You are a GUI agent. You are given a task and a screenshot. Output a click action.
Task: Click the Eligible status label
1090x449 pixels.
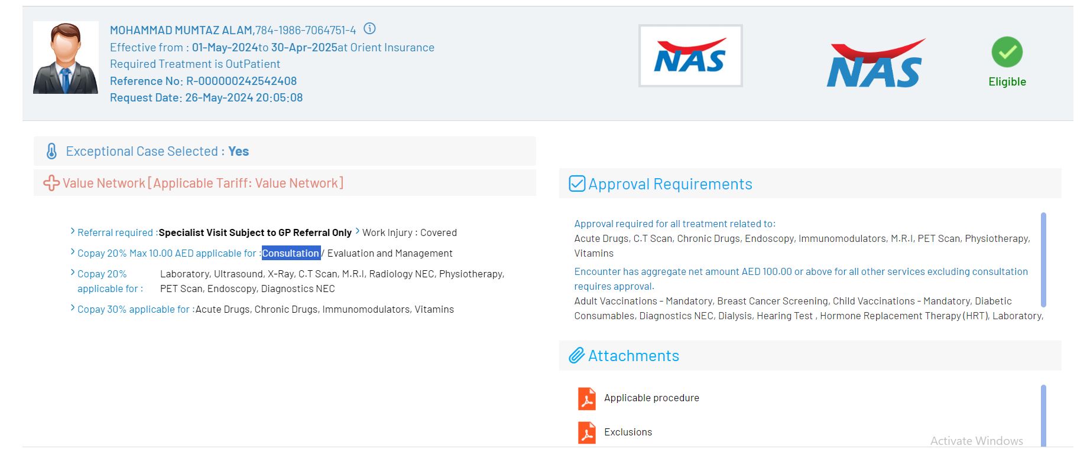1007,82
